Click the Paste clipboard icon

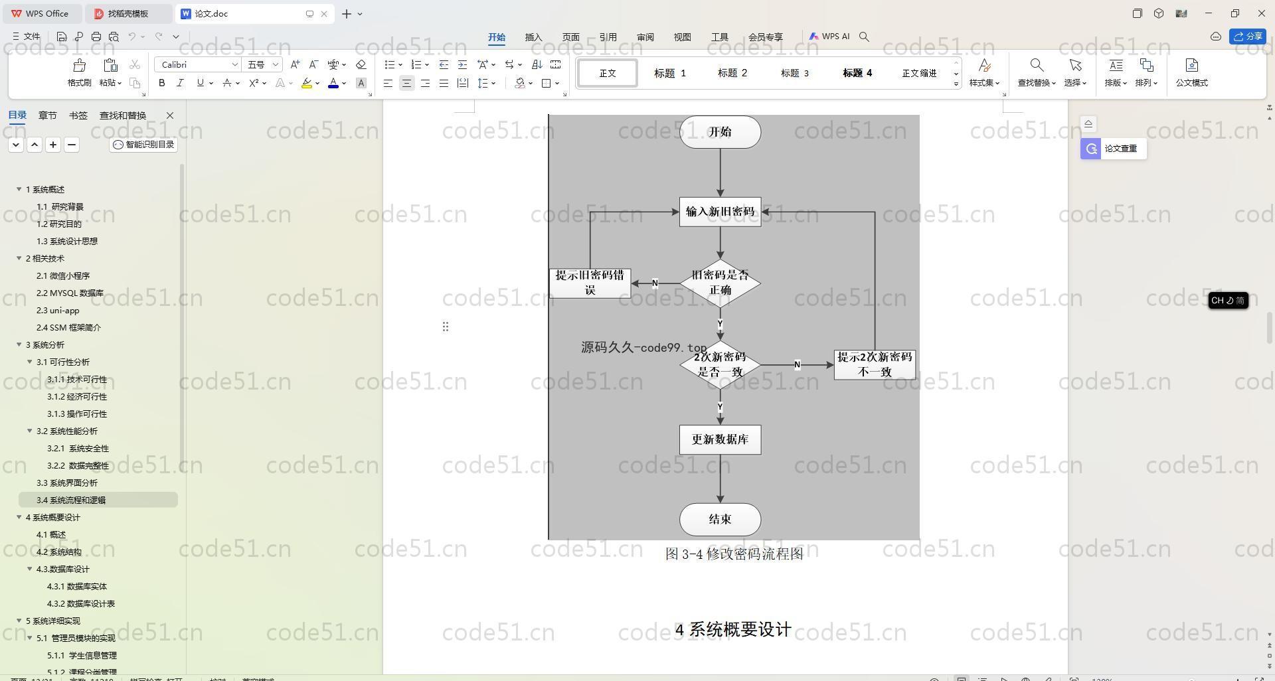110,65
